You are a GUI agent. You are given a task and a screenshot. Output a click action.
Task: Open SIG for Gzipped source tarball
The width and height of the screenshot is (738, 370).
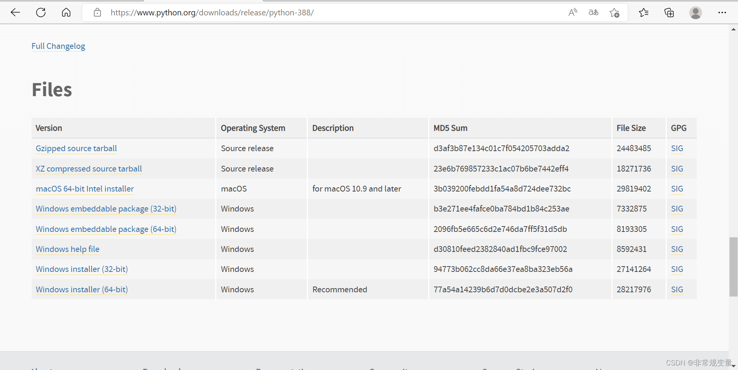click(x=677, y=148)
